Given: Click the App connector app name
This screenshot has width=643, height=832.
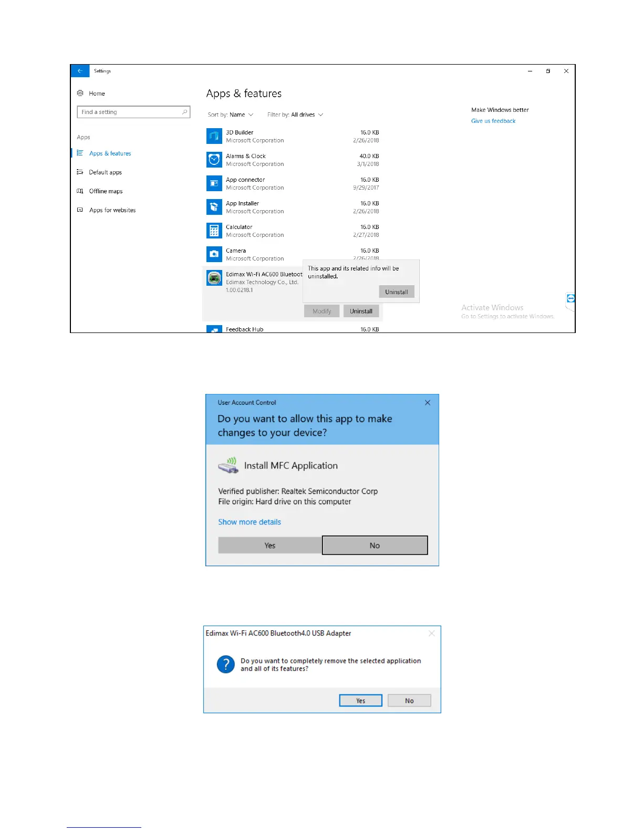Looking at the screenshot, I should point(245,180).
